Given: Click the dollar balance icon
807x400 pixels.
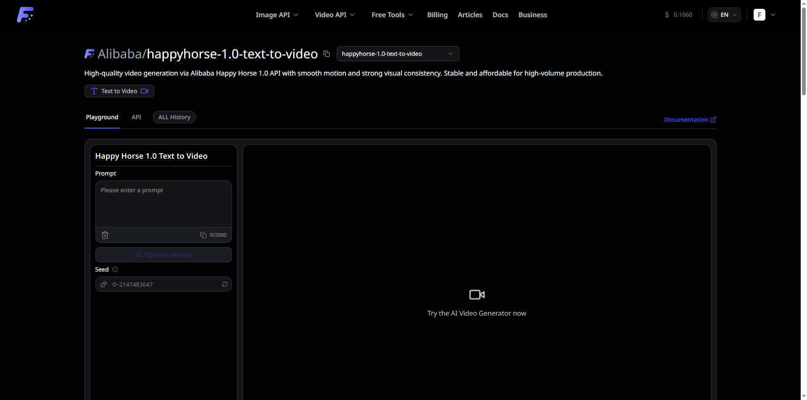Looking at the screenshot, I should [667, 15].
